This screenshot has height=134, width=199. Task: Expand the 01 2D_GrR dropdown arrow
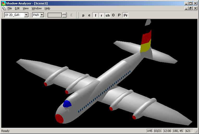point(26,15)
